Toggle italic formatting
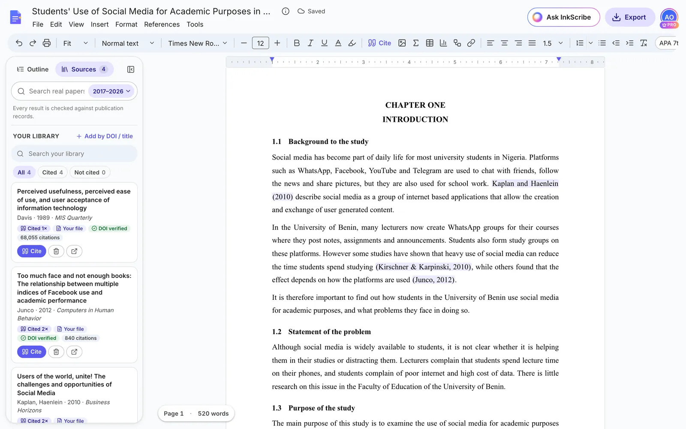Screen dimensions: 686x429 (x=310, y=43)
